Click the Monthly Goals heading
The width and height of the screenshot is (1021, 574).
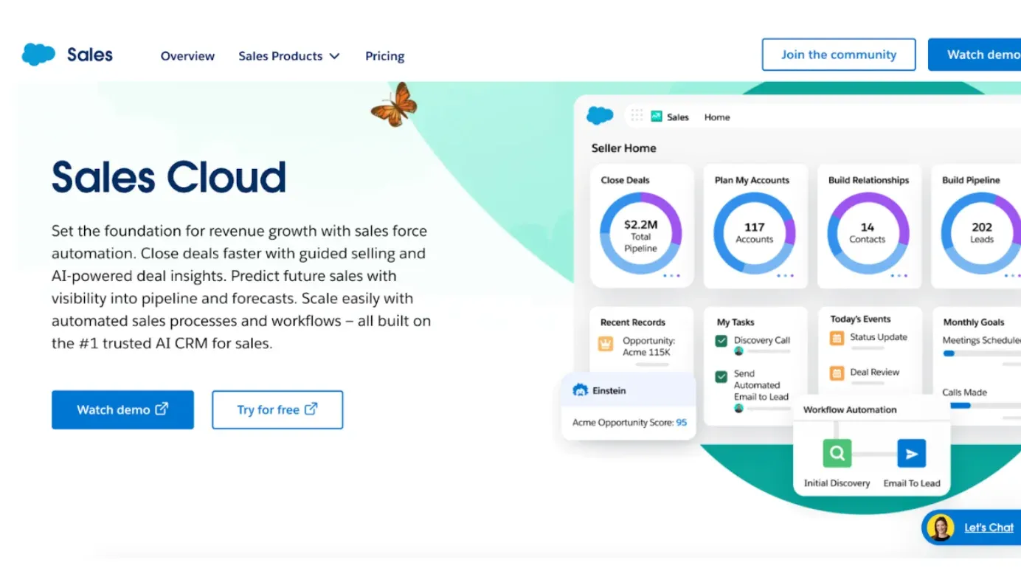tap(974, 322)
